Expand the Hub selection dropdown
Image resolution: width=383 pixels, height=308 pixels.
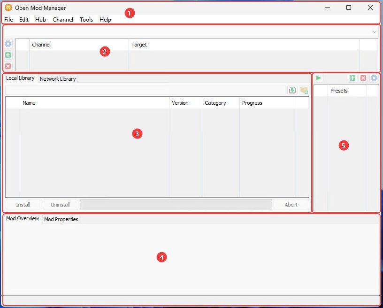374,32
